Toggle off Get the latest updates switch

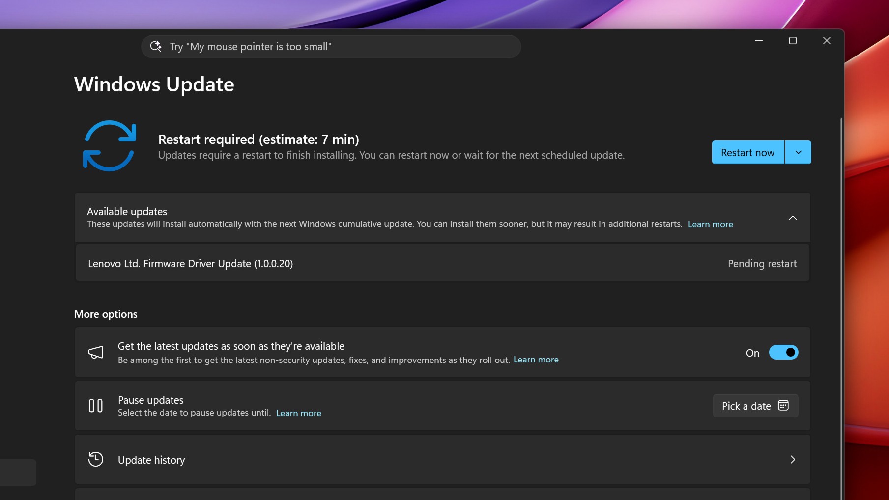[x=783, y=352]
